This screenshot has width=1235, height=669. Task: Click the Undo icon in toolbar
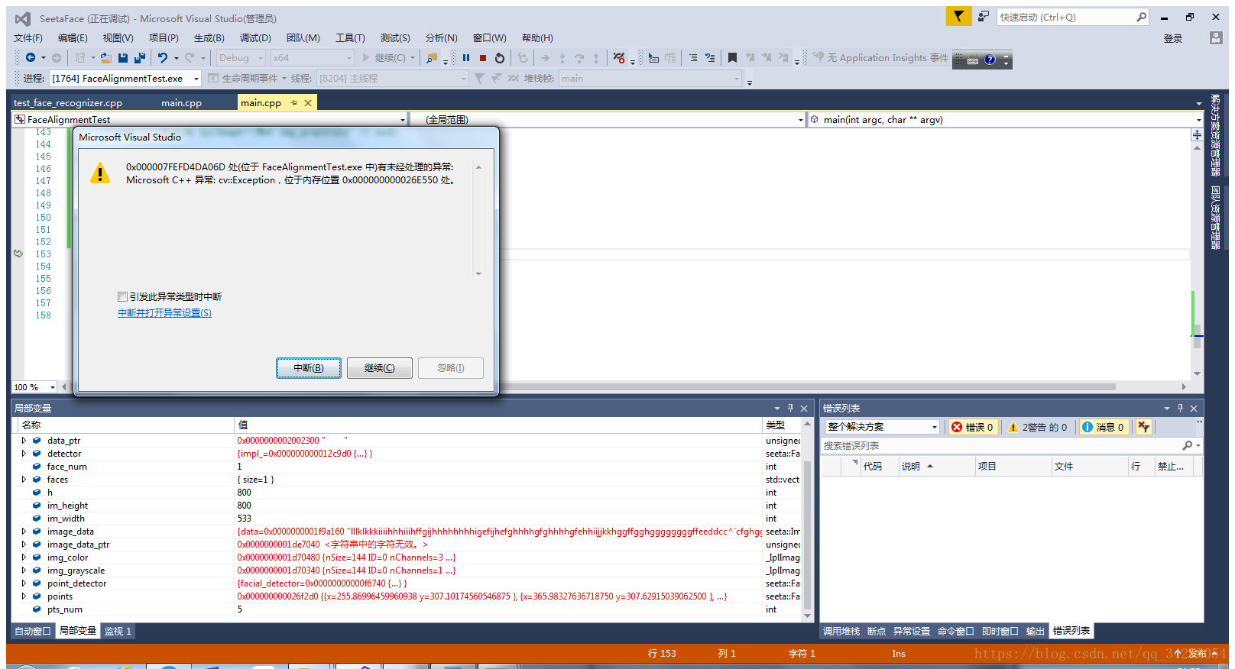click(162, 57)
